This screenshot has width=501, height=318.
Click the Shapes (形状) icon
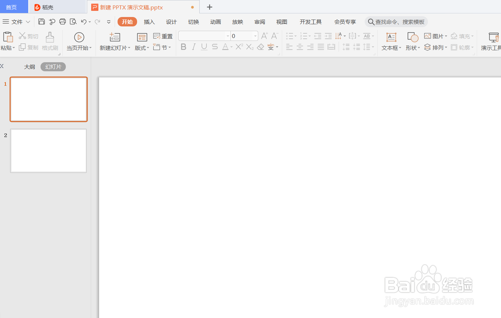(413, 37)
